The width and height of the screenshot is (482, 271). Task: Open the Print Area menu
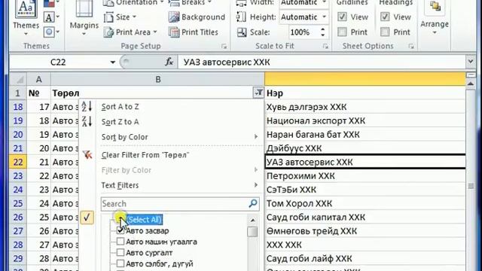[130, 32]
